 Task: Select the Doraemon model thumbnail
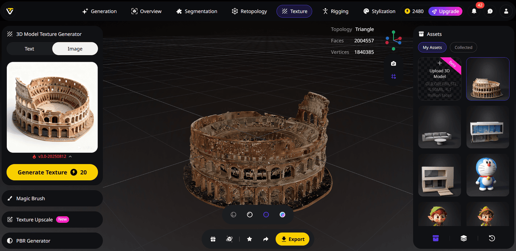(x=487, y=175)
